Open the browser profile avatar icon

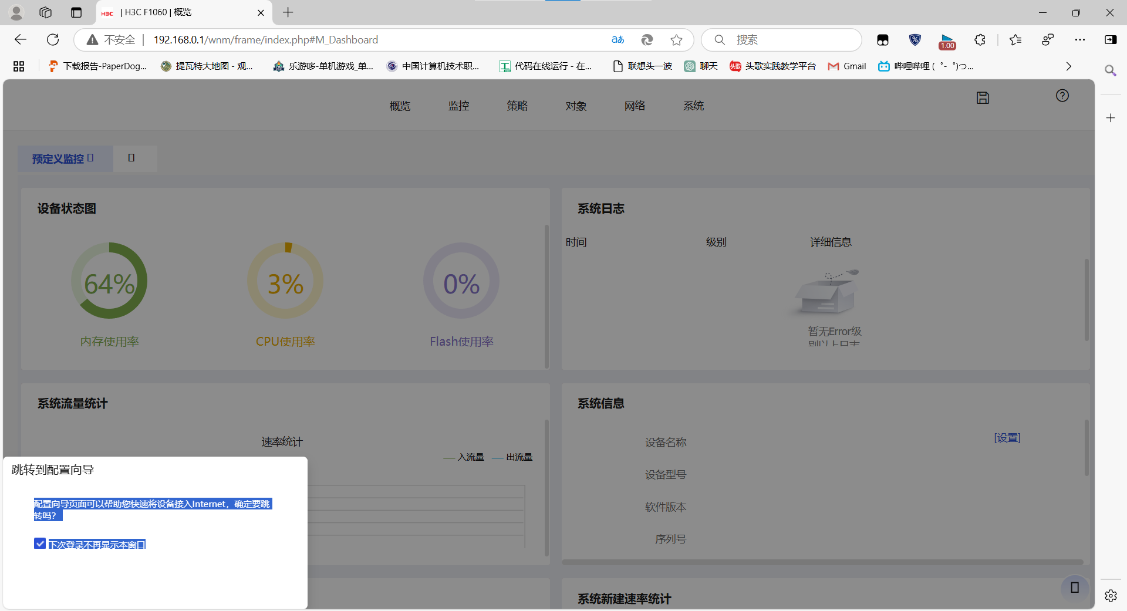16,12
